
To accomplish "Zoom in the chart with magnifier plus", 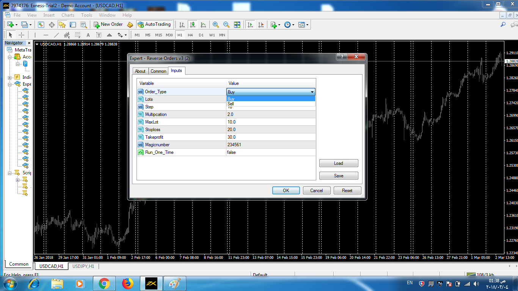I will coord(216,25).
